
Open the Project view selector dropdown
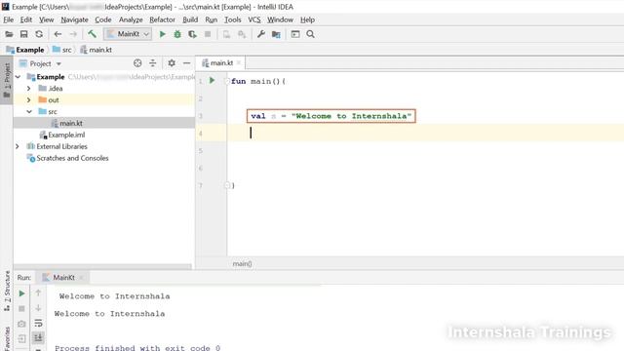[x=58, y=63]
